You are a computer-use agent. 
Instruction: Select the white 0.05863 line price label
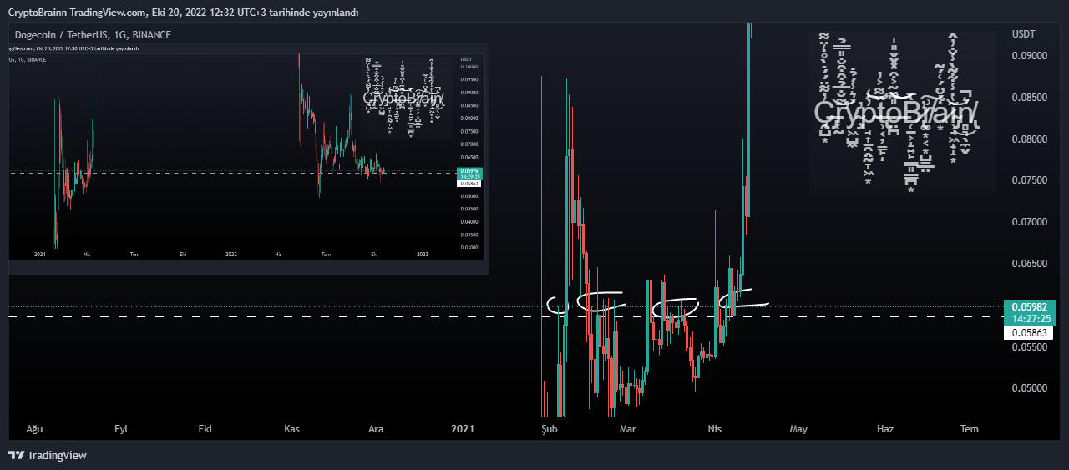coord(1028,332)
